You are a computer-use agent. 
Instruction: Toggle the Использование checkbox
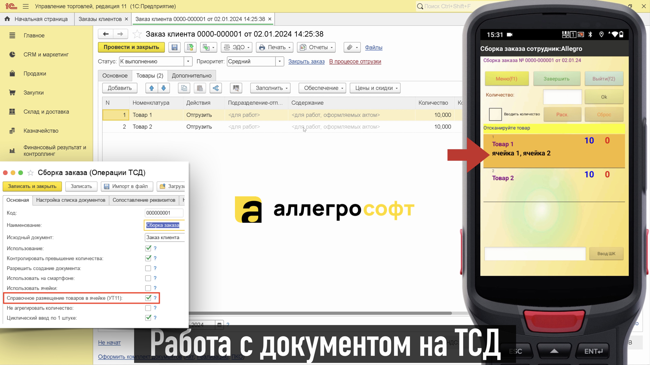[x=148, y=248]
